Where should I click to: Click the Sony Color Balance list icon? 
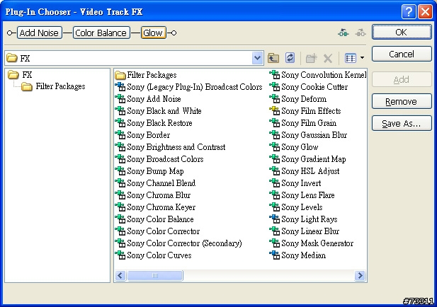[x=120, y=219]
